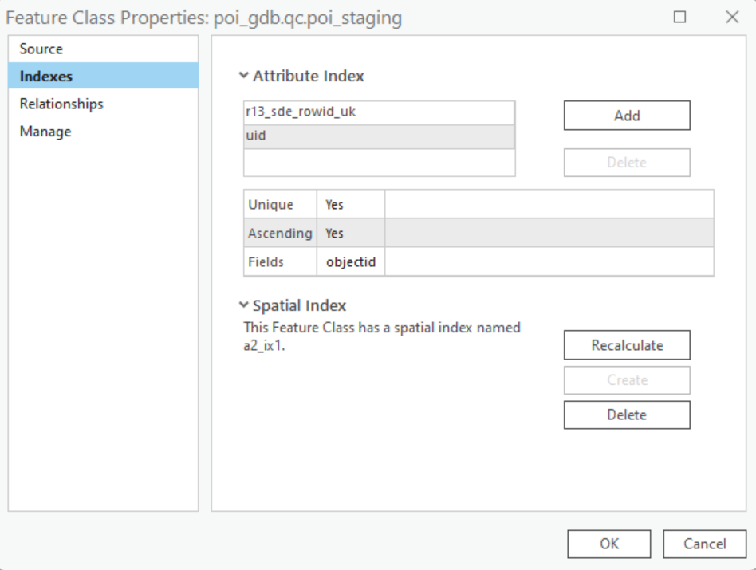Open the Source page
The height and width of the screenshot is (570, 756).
41,49
